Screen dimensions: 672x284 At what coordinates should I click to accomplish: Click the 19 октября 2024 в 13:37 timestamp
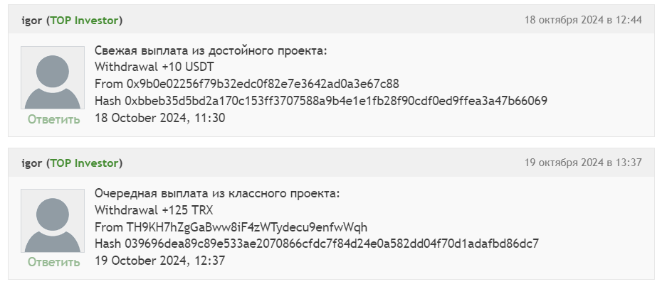click(x=583, y=163)
